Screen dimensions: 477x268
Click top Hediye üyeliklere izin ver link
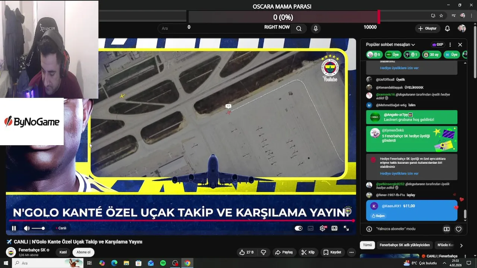(x=399, y=68)
